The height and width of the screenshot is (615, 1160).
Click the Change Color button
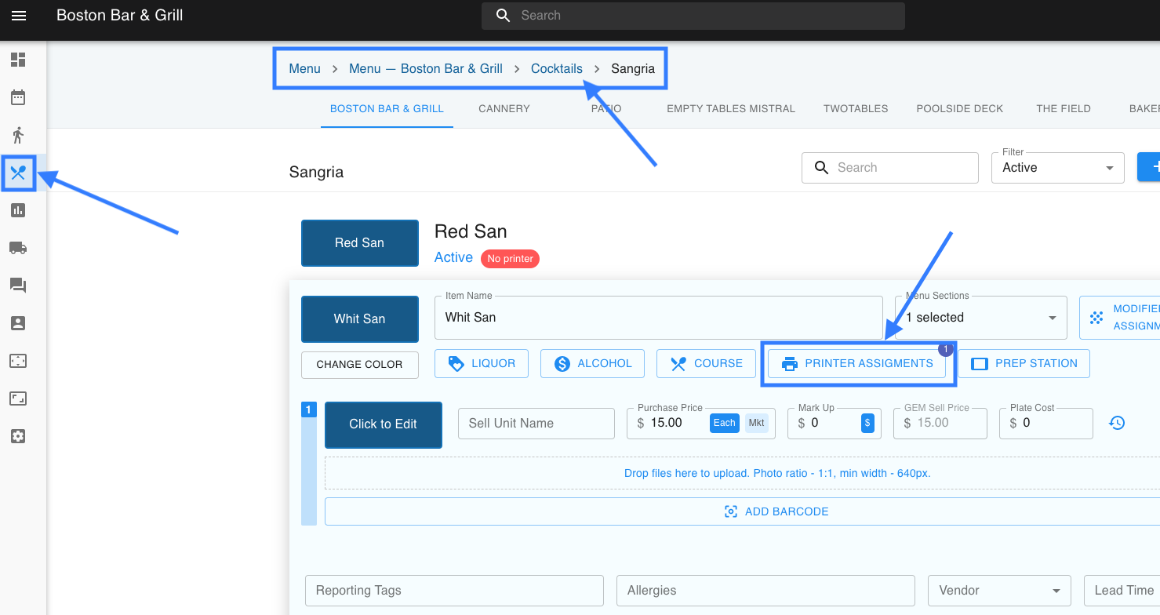click(359, 365)
